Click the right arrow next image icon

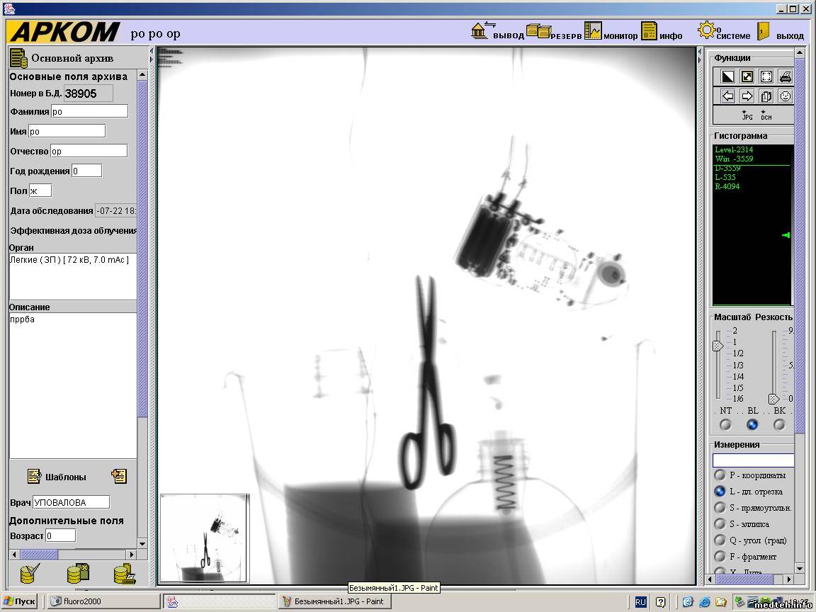[x=747, y=96]
